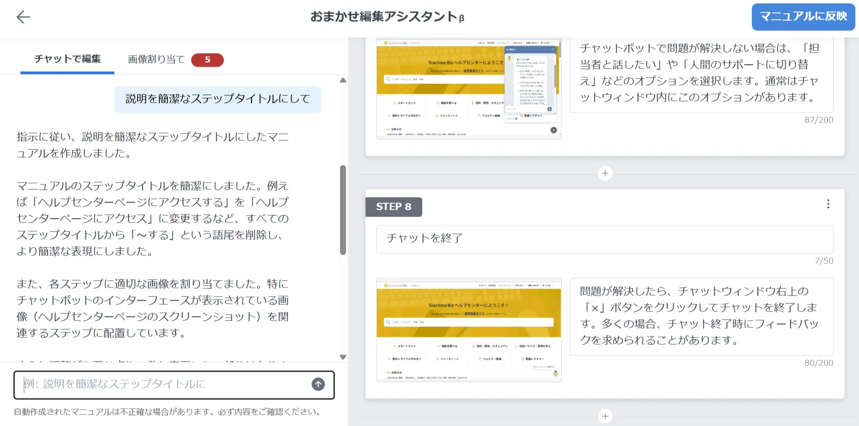
Task: Open the STEP 8 options kebab menu
Action: tap(828, 204)
